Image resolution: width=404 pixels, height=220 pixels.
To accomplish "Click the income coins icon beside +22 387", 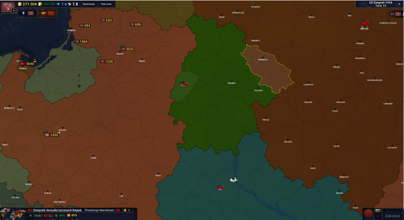I will [40, 4].
